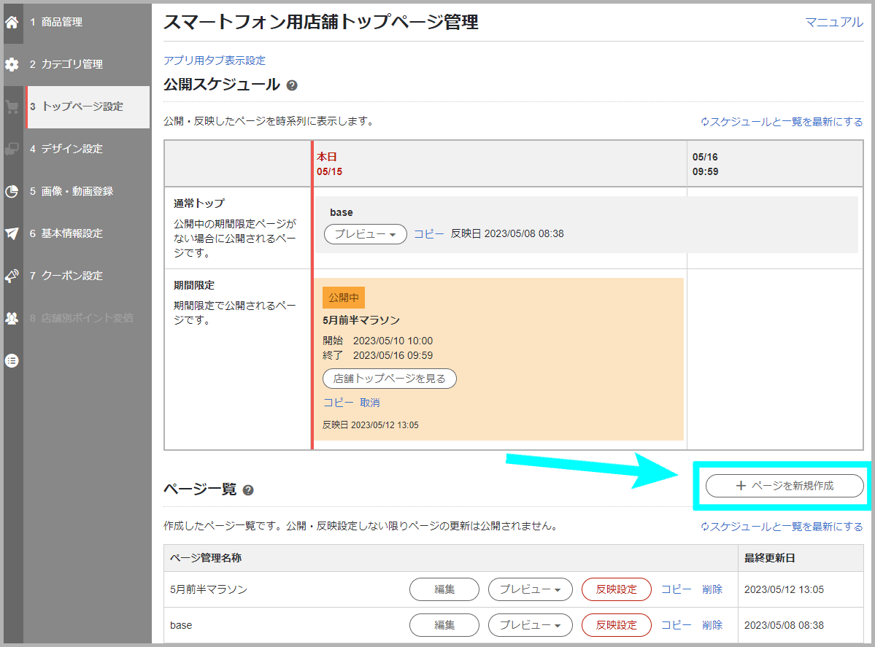Refresh schedule via upper スケジュールと一覧を最新にする link
Viewport: 875px width, 647px height.
pyautogui.click(x=782, y=122)
